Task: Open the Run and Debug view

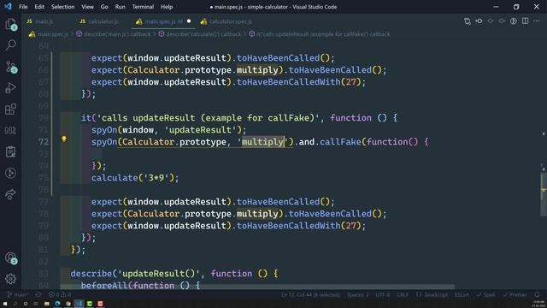Action: click(x=11, y=87)
